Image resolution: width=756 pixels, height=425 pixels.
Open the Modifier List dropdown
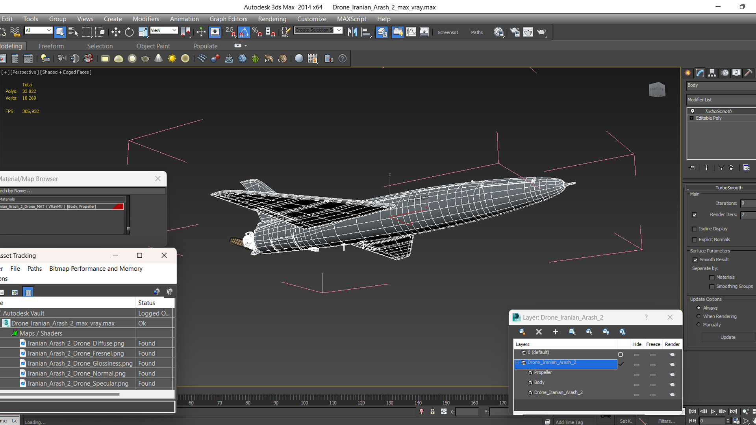[x=721, y=100]
